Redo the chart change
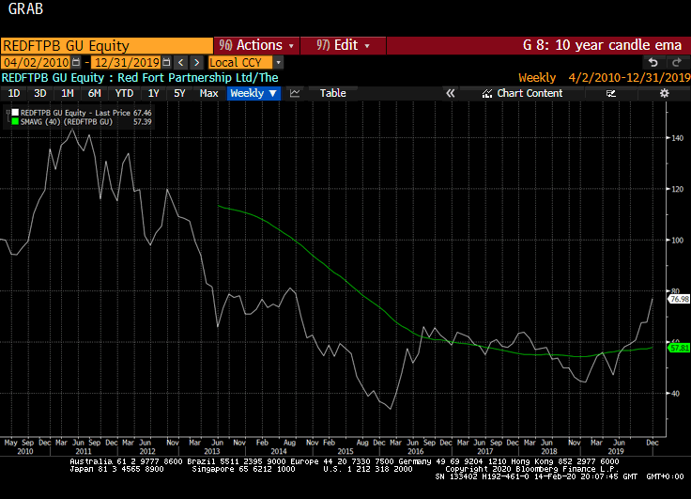The height and width of the screenshot is (499, 691). (x=676, y=62)
